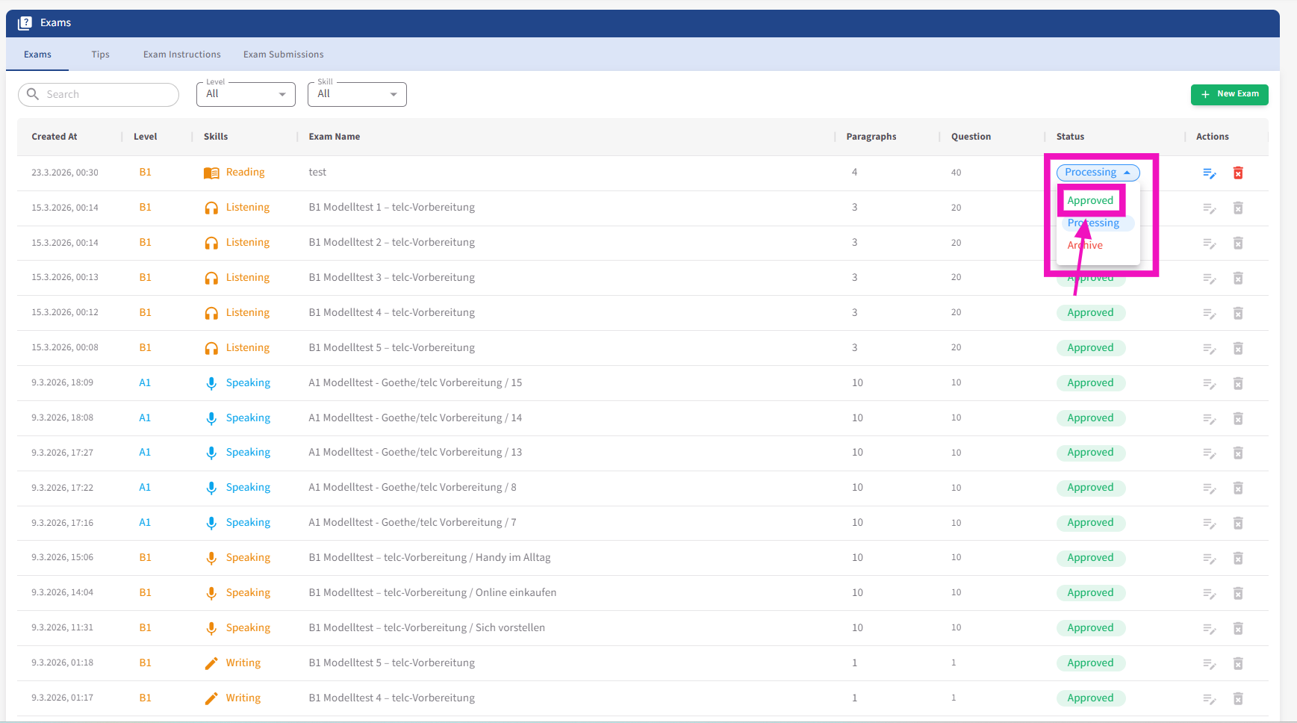The height and width of the screenshot is (723, 1297).
Task: Click edit icon for Online einkaufen exam
Action: point(1209,594)
